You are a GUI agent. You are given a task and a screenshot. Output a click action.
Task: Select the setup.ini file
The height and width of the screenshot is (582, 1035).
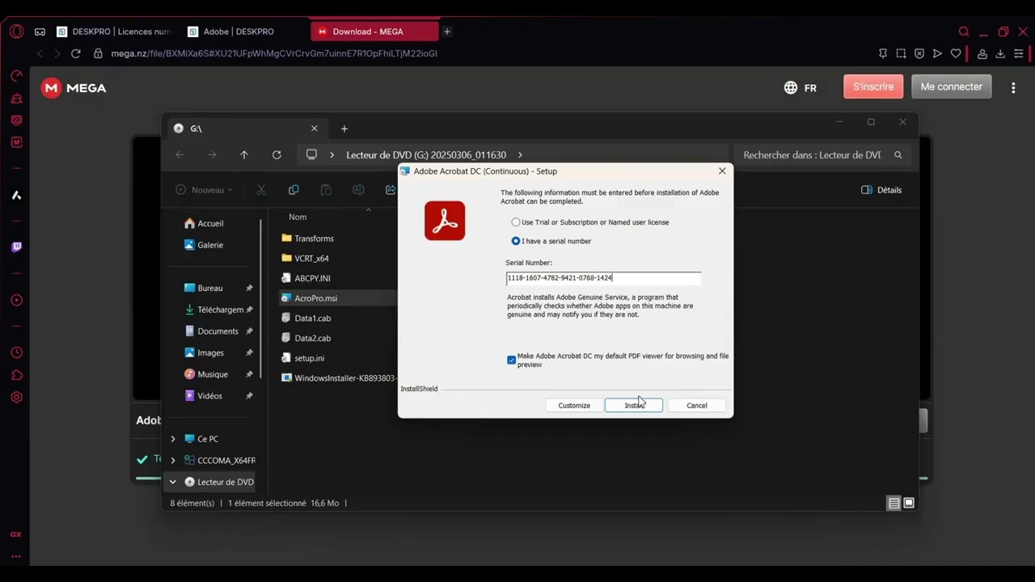(309, 358)
